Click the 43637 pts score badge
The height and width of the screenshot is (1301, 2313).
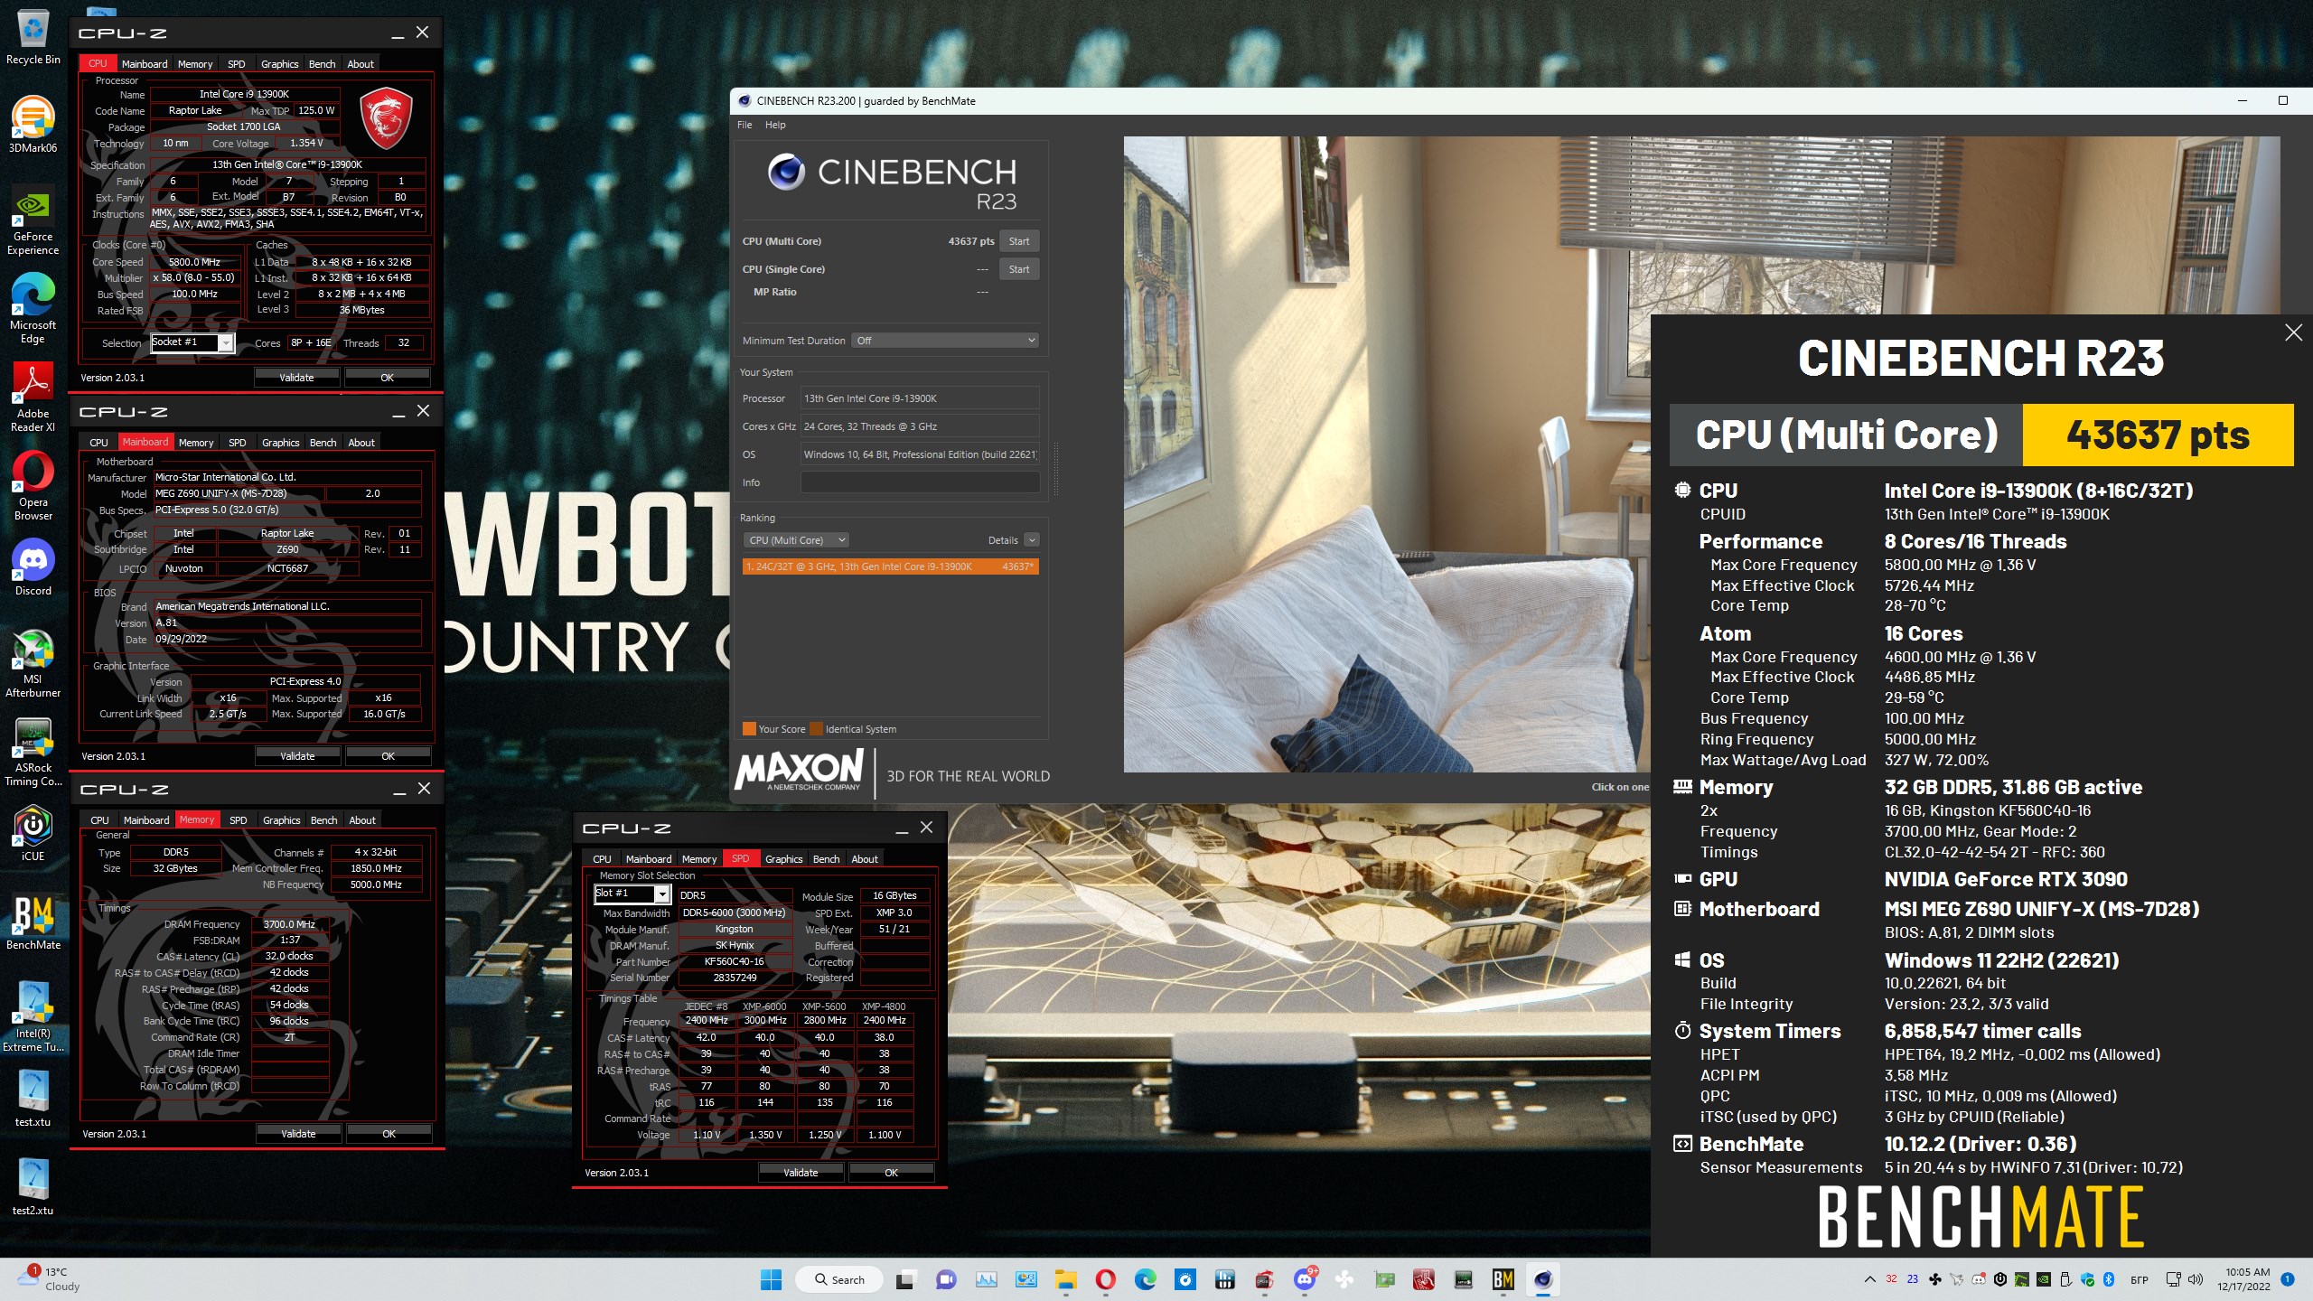pos(2158,435)
